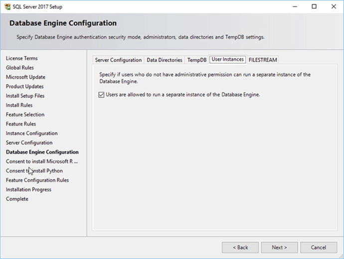This screenshot has height=259, width=344.
Task: Open the Data Directories tab
Action: (x=164, y=60)
